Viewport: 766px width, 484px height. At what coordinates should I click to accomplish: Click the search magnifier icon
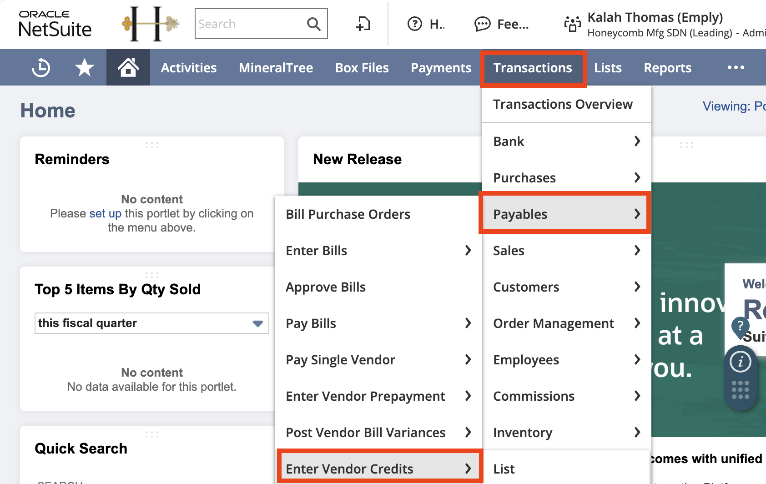coord(314,24)
